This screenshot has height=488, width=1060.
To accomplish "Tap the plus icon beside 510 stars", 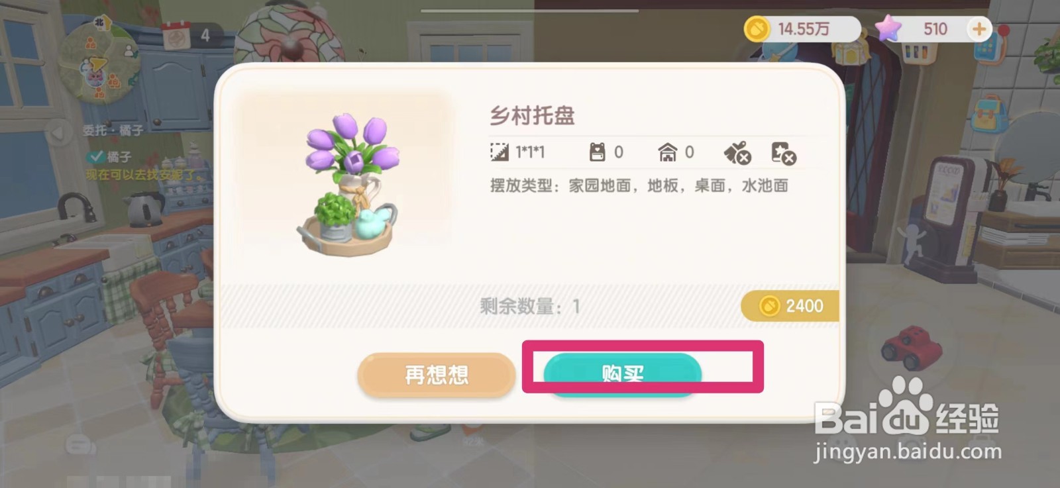I will [979, 28].
